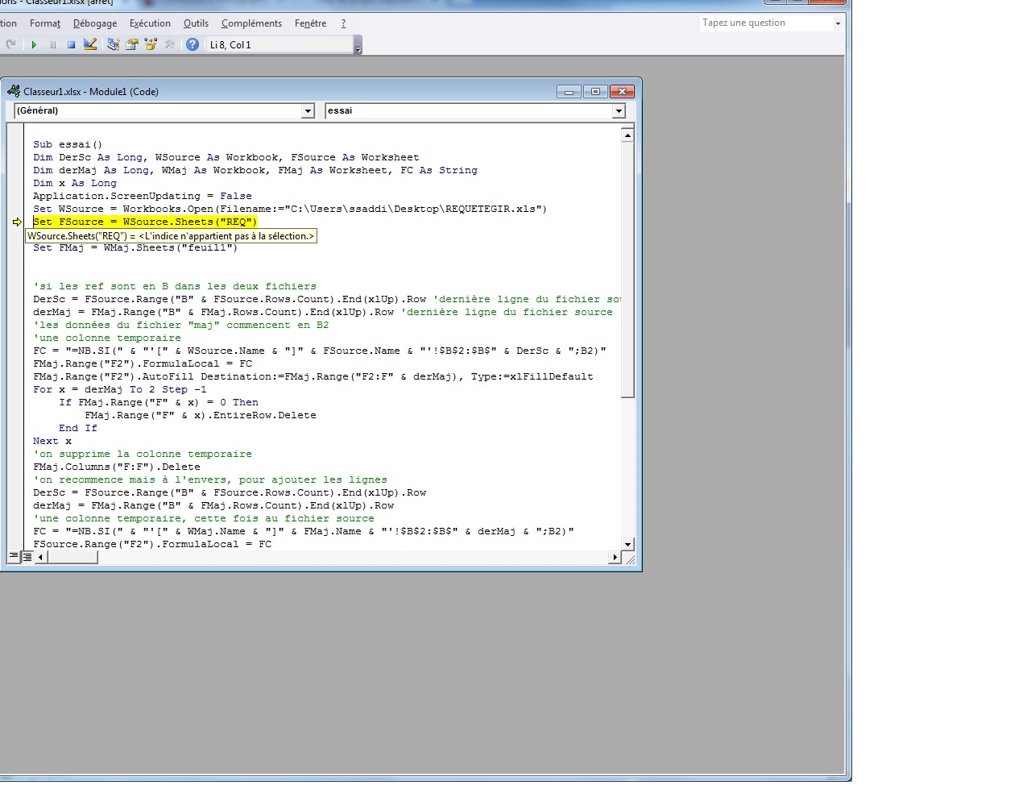Image resolution: width=1031 pixels, height=793 pixels.
Task: Open the Outils menu
Action: click(196, 23)
